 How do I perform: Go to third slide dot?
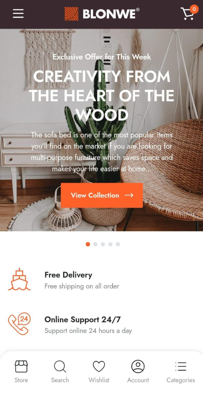click(x=103, y=244)
